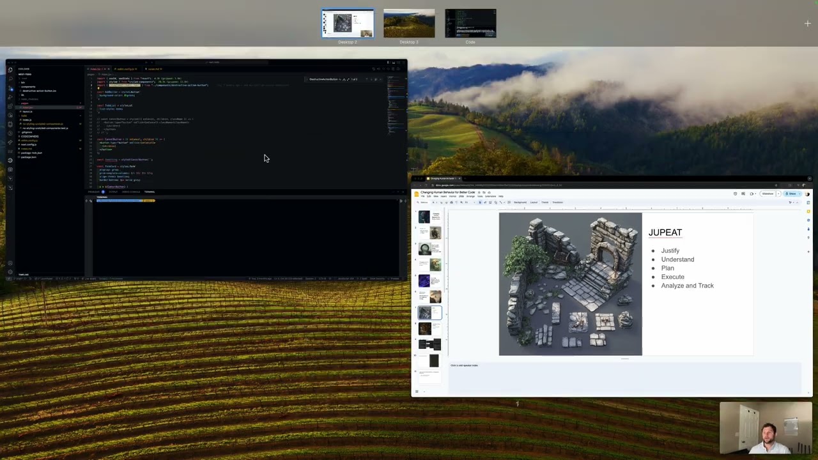Click the 'Understand' bullet on the slide
The image size is (818, 460).
677,259
